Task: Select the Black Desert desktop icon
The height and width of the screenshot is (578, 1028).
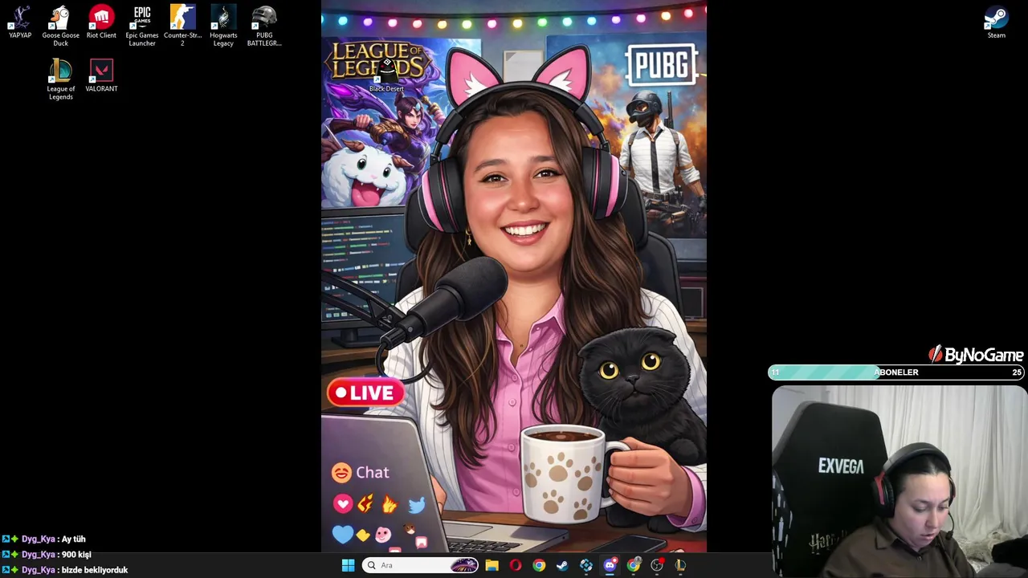Action: tap(386, 76)
